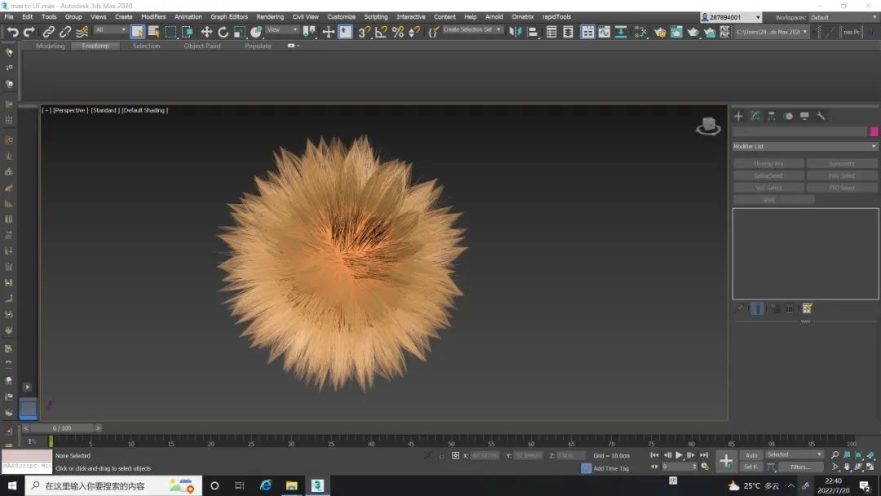Activate the Select and Rotate tool
This screenshot has width=881, height=496.
(223, 32)
